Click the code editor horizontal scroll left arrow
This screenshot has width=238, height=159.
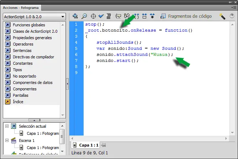pos(72,138)
